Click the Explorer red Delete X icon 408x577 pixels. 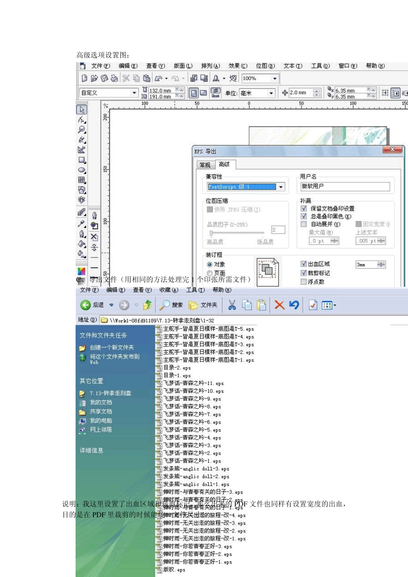tap(280, 305)
